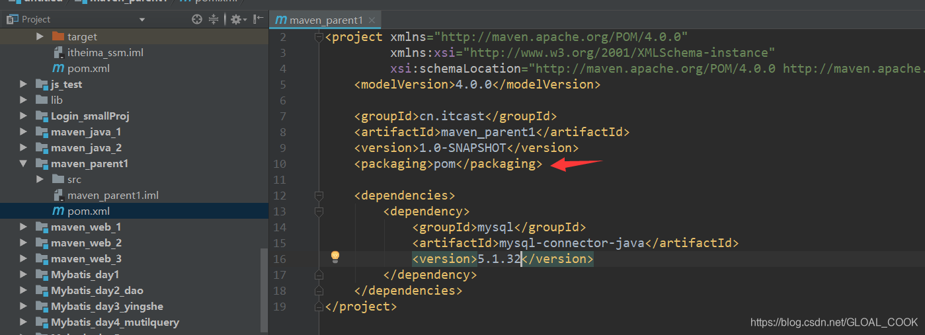Click the xsi:schemaLocation attribute line

point(657,68)
